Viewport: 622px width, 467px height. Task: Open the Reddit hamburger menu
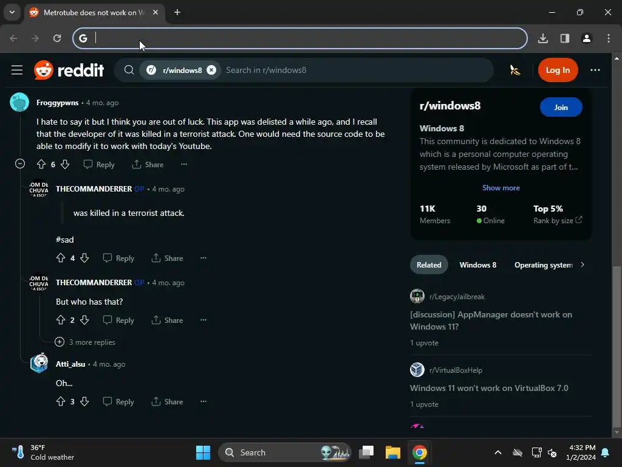(x=16, y=71)
